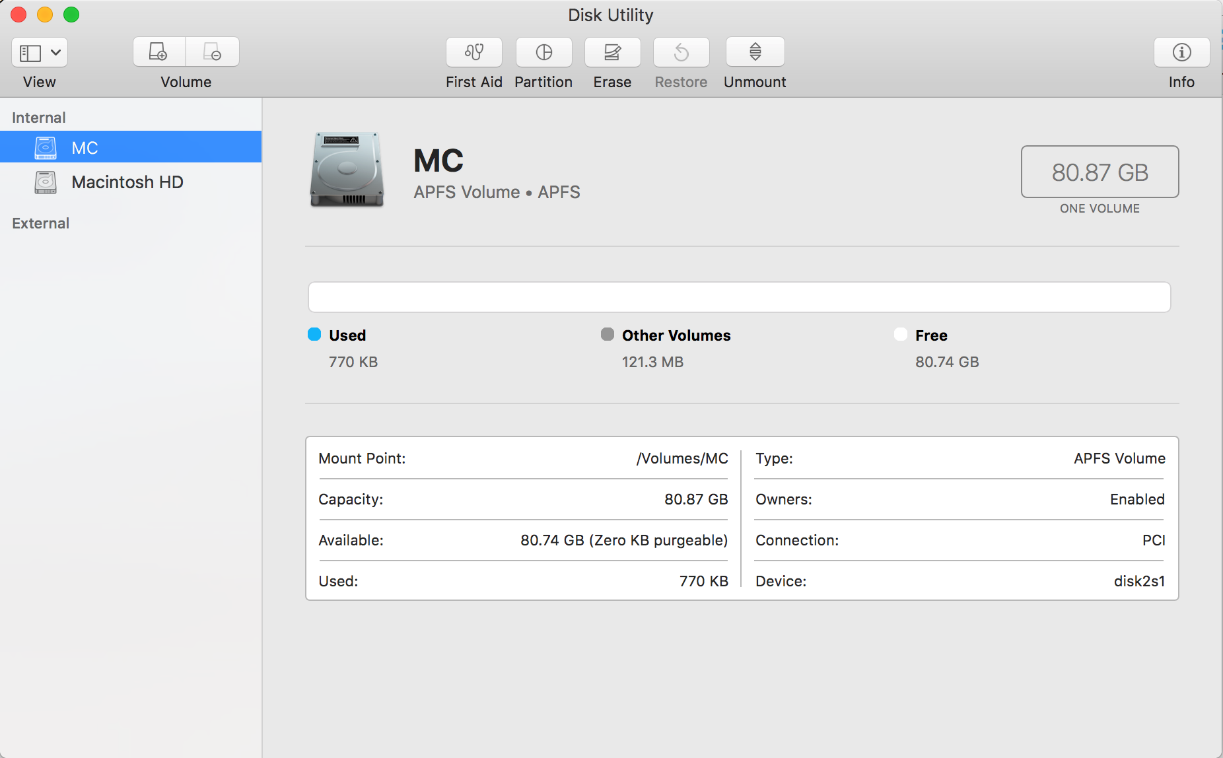Click the Free legend indicator
Viewport: 1223px width, 758px height.
tap(901, 335)
